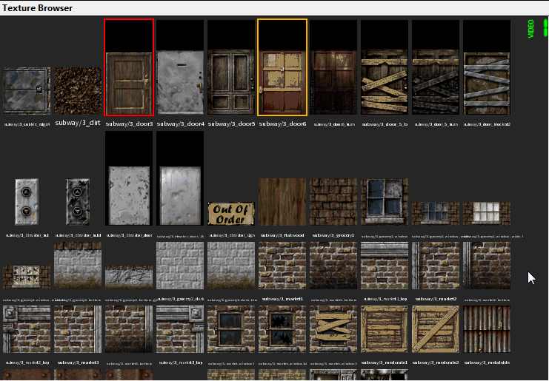Screen dimensions: 549x381
Task: Select the subway/3_metalcrate2 diagonal-brace crate texture
Action: 436,329
